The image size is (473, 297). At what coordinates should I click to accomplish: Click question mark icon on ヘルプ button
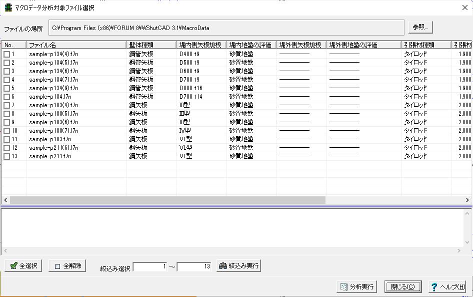pyautogui.click(x=434, y=287)
